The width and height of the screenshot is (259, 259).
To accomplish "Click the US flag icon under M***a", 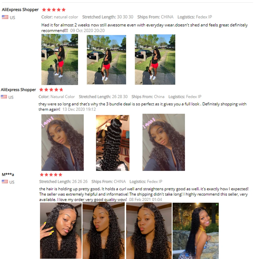I will (5, 182).
